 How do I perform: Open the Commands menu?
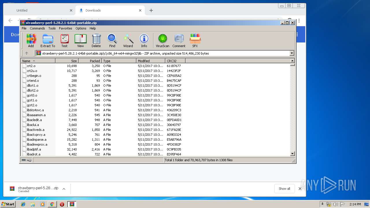(37, 28)
